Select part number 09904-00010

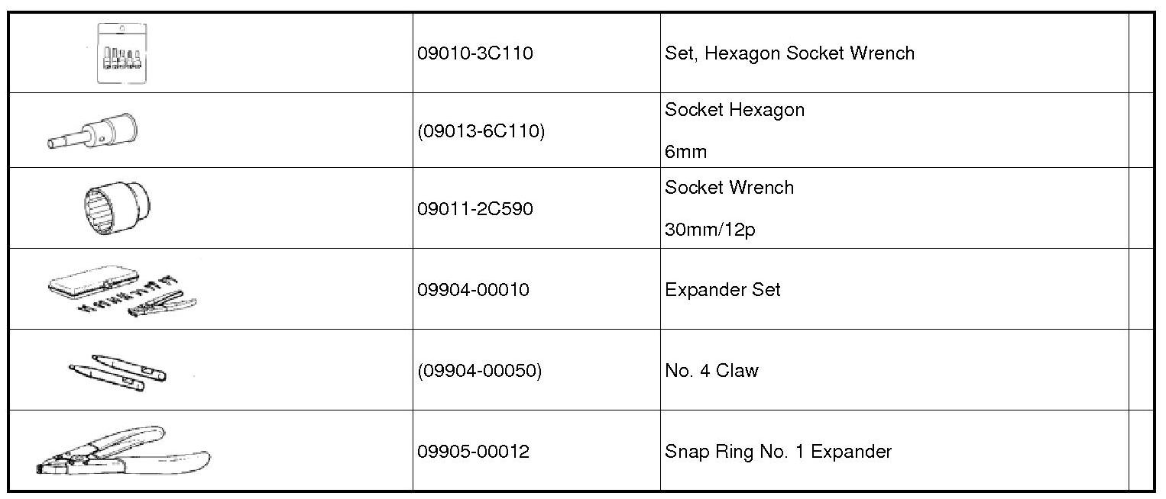[x=473, y=290]
